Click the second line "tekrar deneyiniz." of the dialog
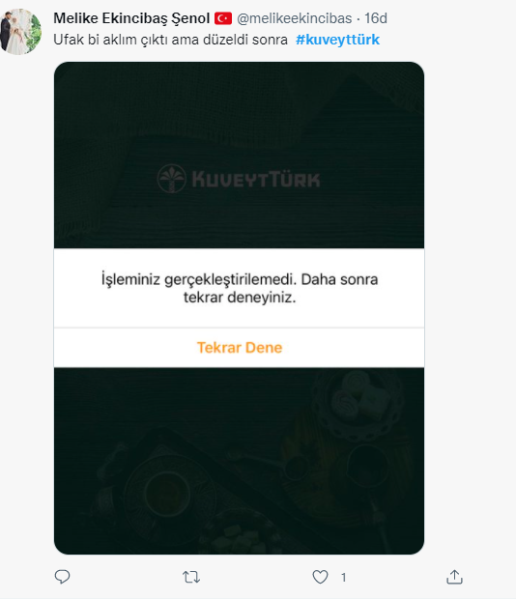The height and width of the screenshot is (599, 516). pyautogui.click(x=240, y=298)
